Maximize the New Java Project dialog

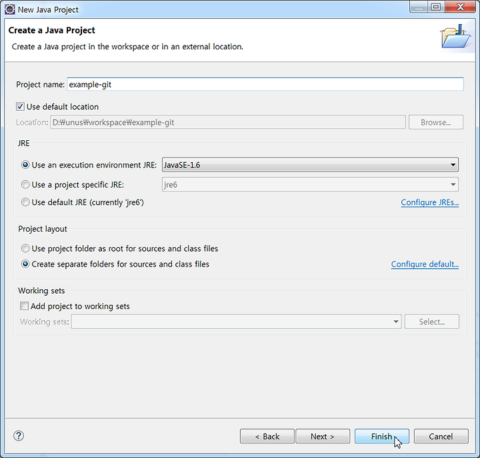coord(436,7)
